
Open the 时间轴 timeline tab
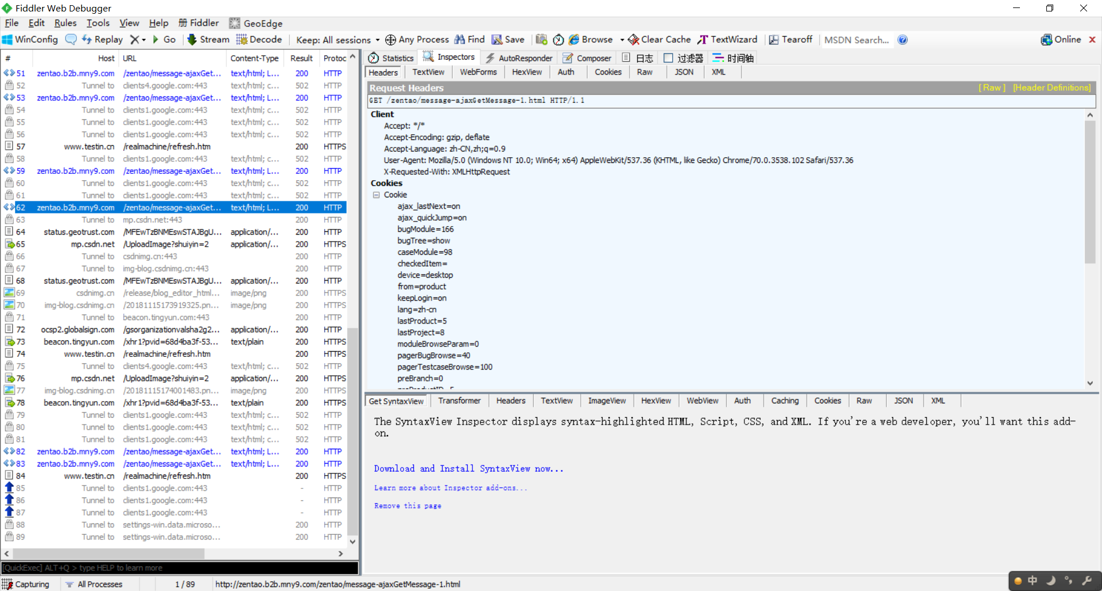coord(733,58)
